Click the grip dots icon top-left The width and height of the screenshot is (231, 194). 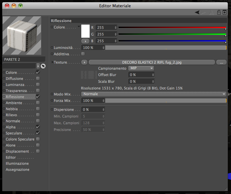[5, 12]
